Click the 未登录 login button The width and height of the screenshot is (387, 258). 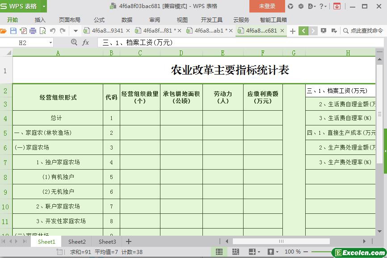click(267, 6)
